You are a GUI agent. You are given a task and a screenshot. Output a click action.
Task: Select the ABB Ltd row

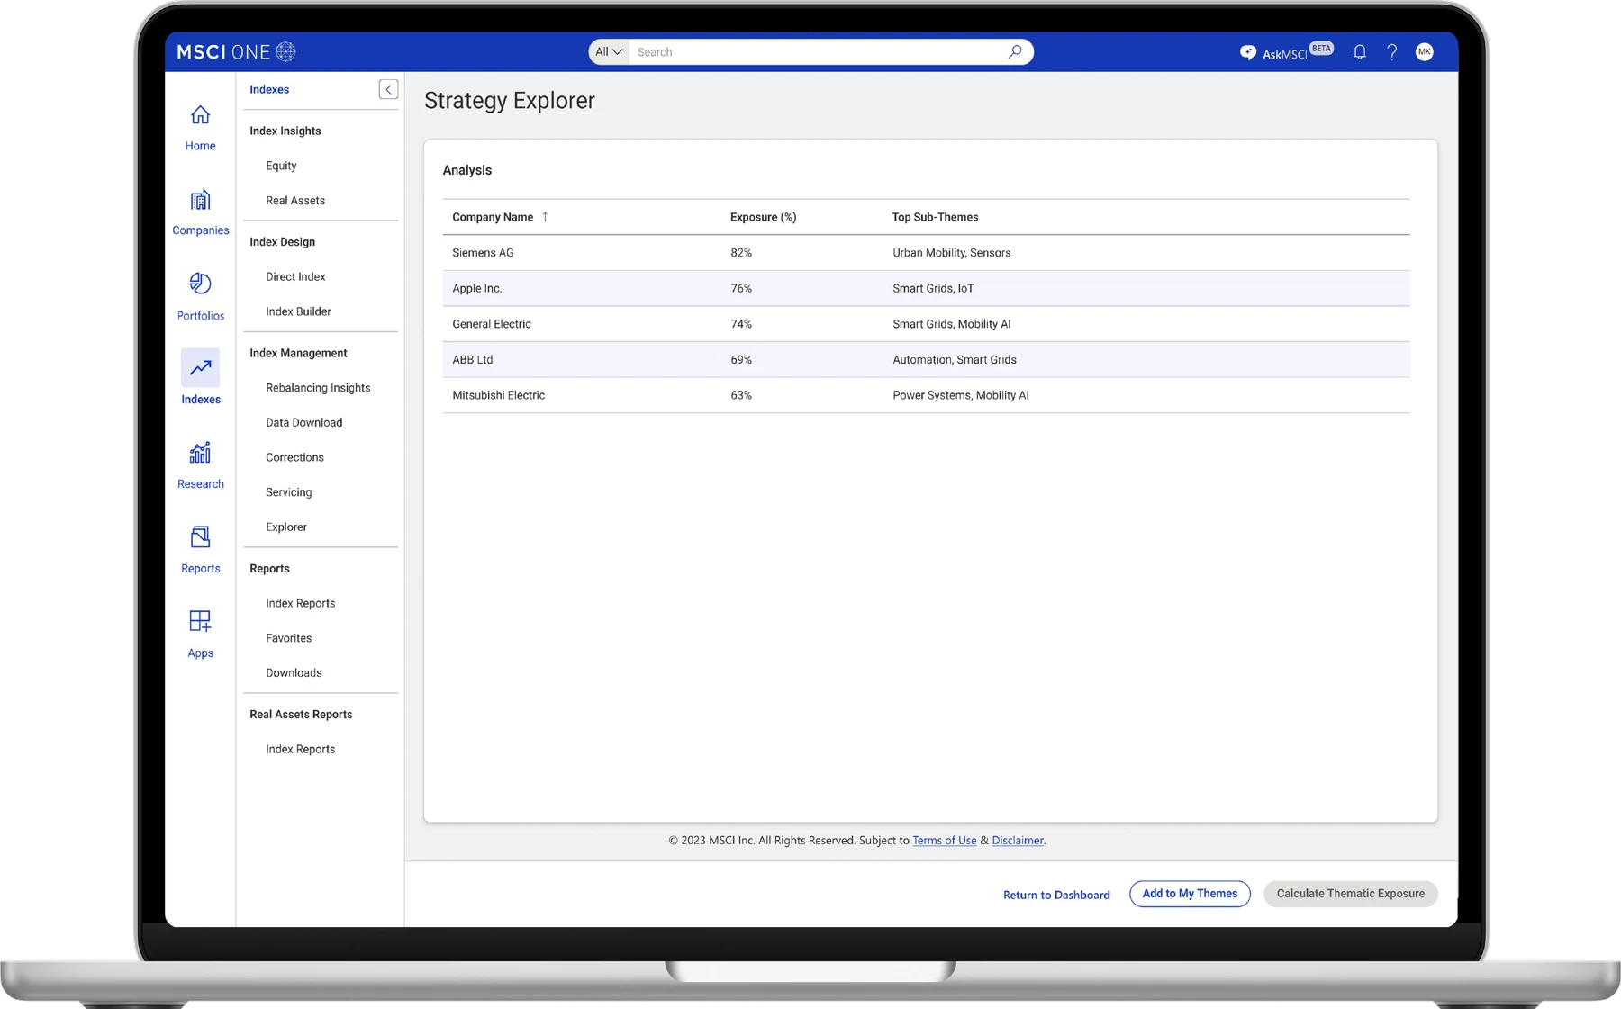[x=926, y=359]
